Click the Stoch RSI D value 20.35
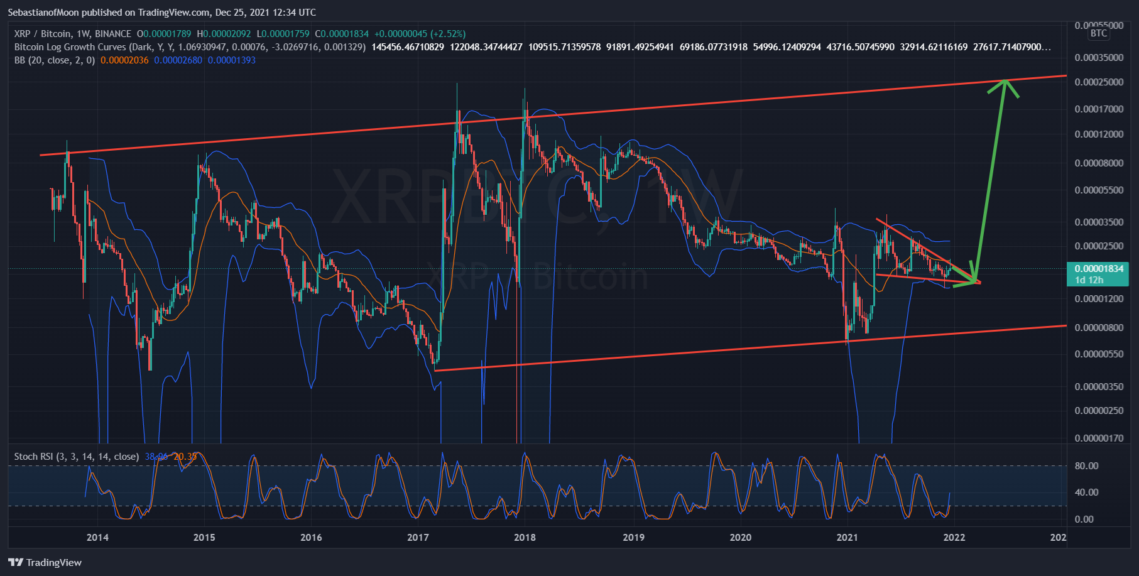 [185, 457]
